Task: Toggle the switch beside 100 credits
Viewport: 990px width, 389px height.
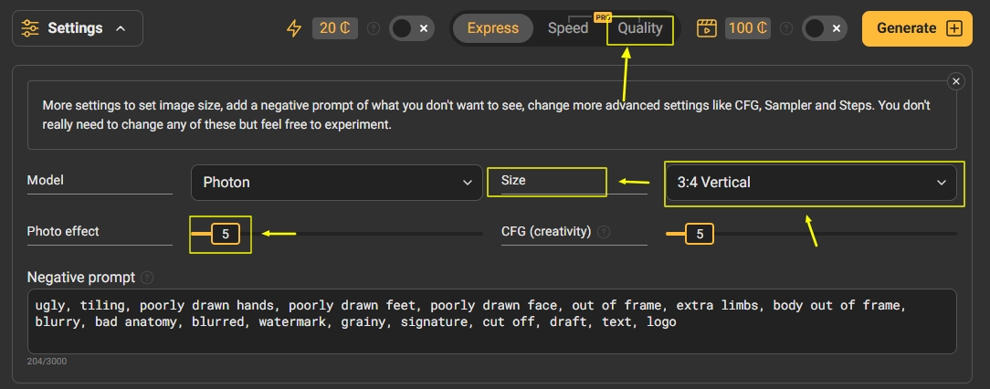Action: coord(825,28)
